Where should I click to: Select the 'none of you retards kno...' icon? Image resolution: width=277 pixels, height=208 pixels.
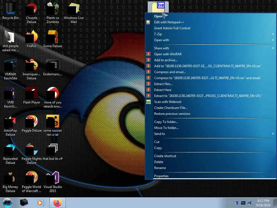[x=53, y=97]
